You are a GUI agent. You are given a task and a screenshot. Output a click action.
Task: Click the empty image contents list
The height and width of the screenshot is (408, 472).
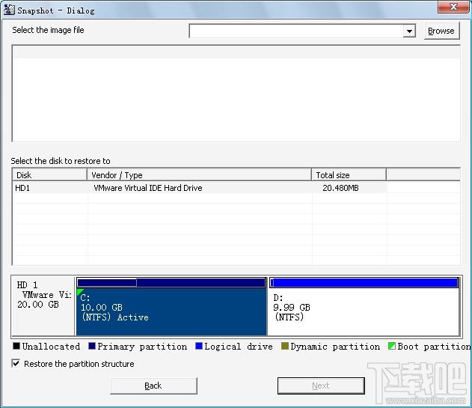(x=236, y=94)
